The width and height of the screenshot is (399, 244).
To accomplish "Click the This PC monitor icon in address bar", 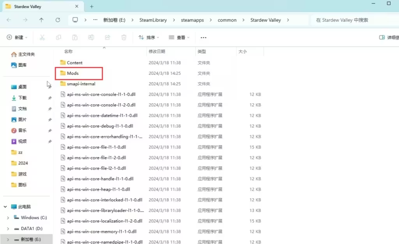I will point(75,20).
